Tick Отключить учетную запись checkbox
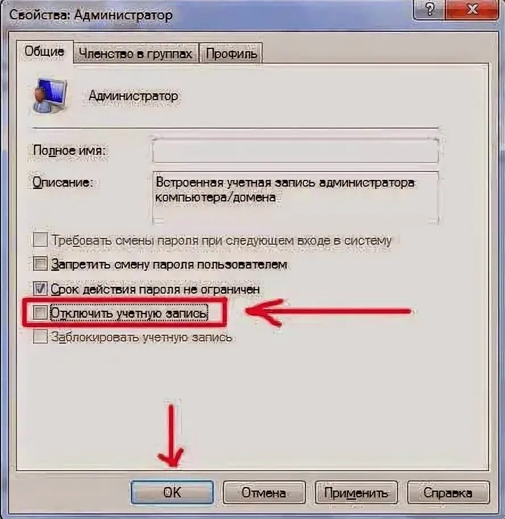This screenshot has width=505, height=519. (x=40, y=312)
